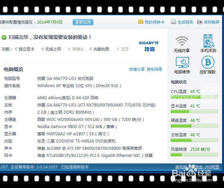Click 技嘉 GA-MA770-US3 台式电脑 model text
The image size is (224, 188).
[x=65, y=79]
